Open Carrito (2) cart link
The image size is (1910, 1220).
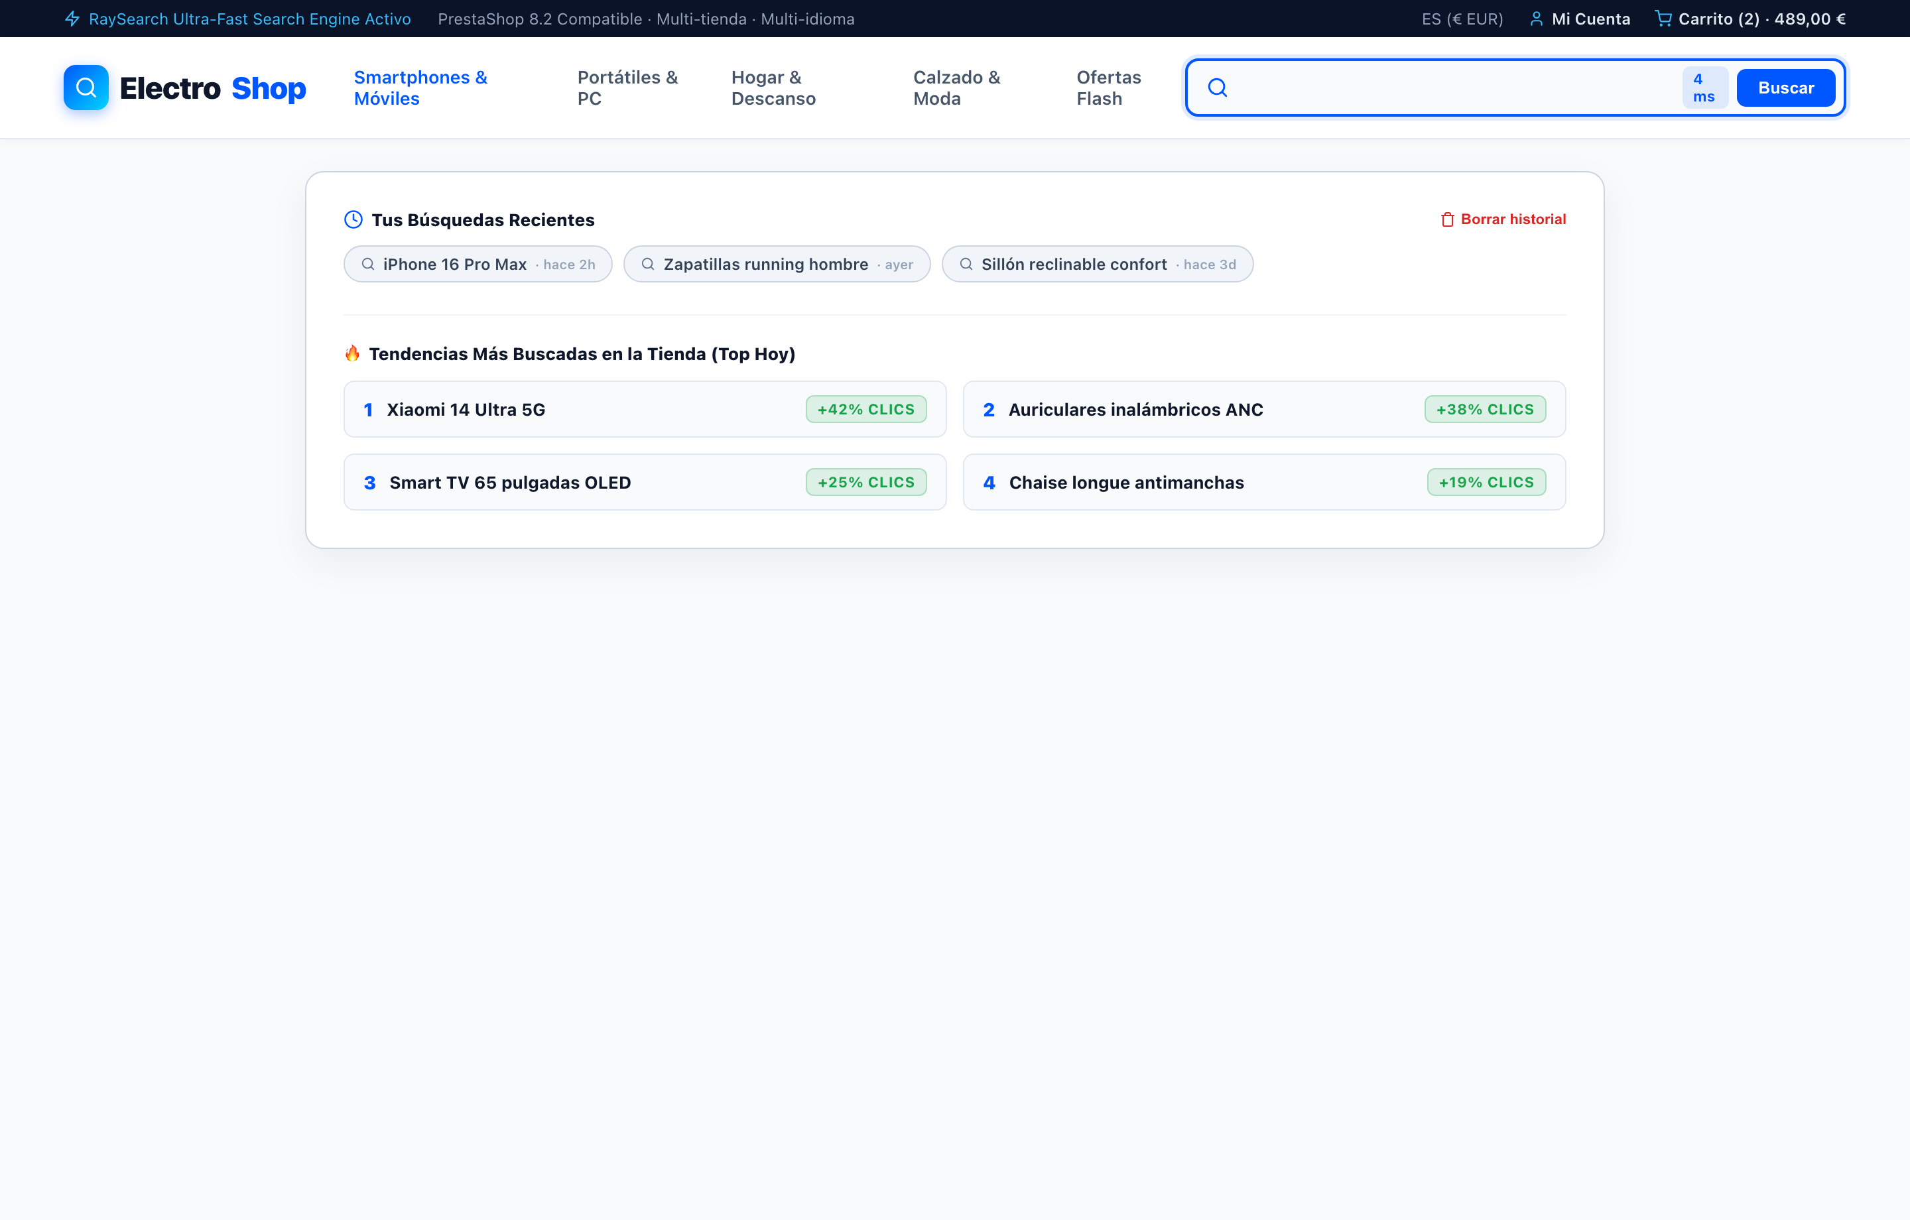pos(1751,19)
